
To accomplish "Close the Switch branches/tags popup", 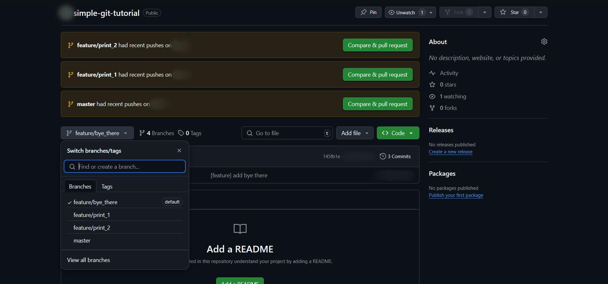I will click(179, 150).
